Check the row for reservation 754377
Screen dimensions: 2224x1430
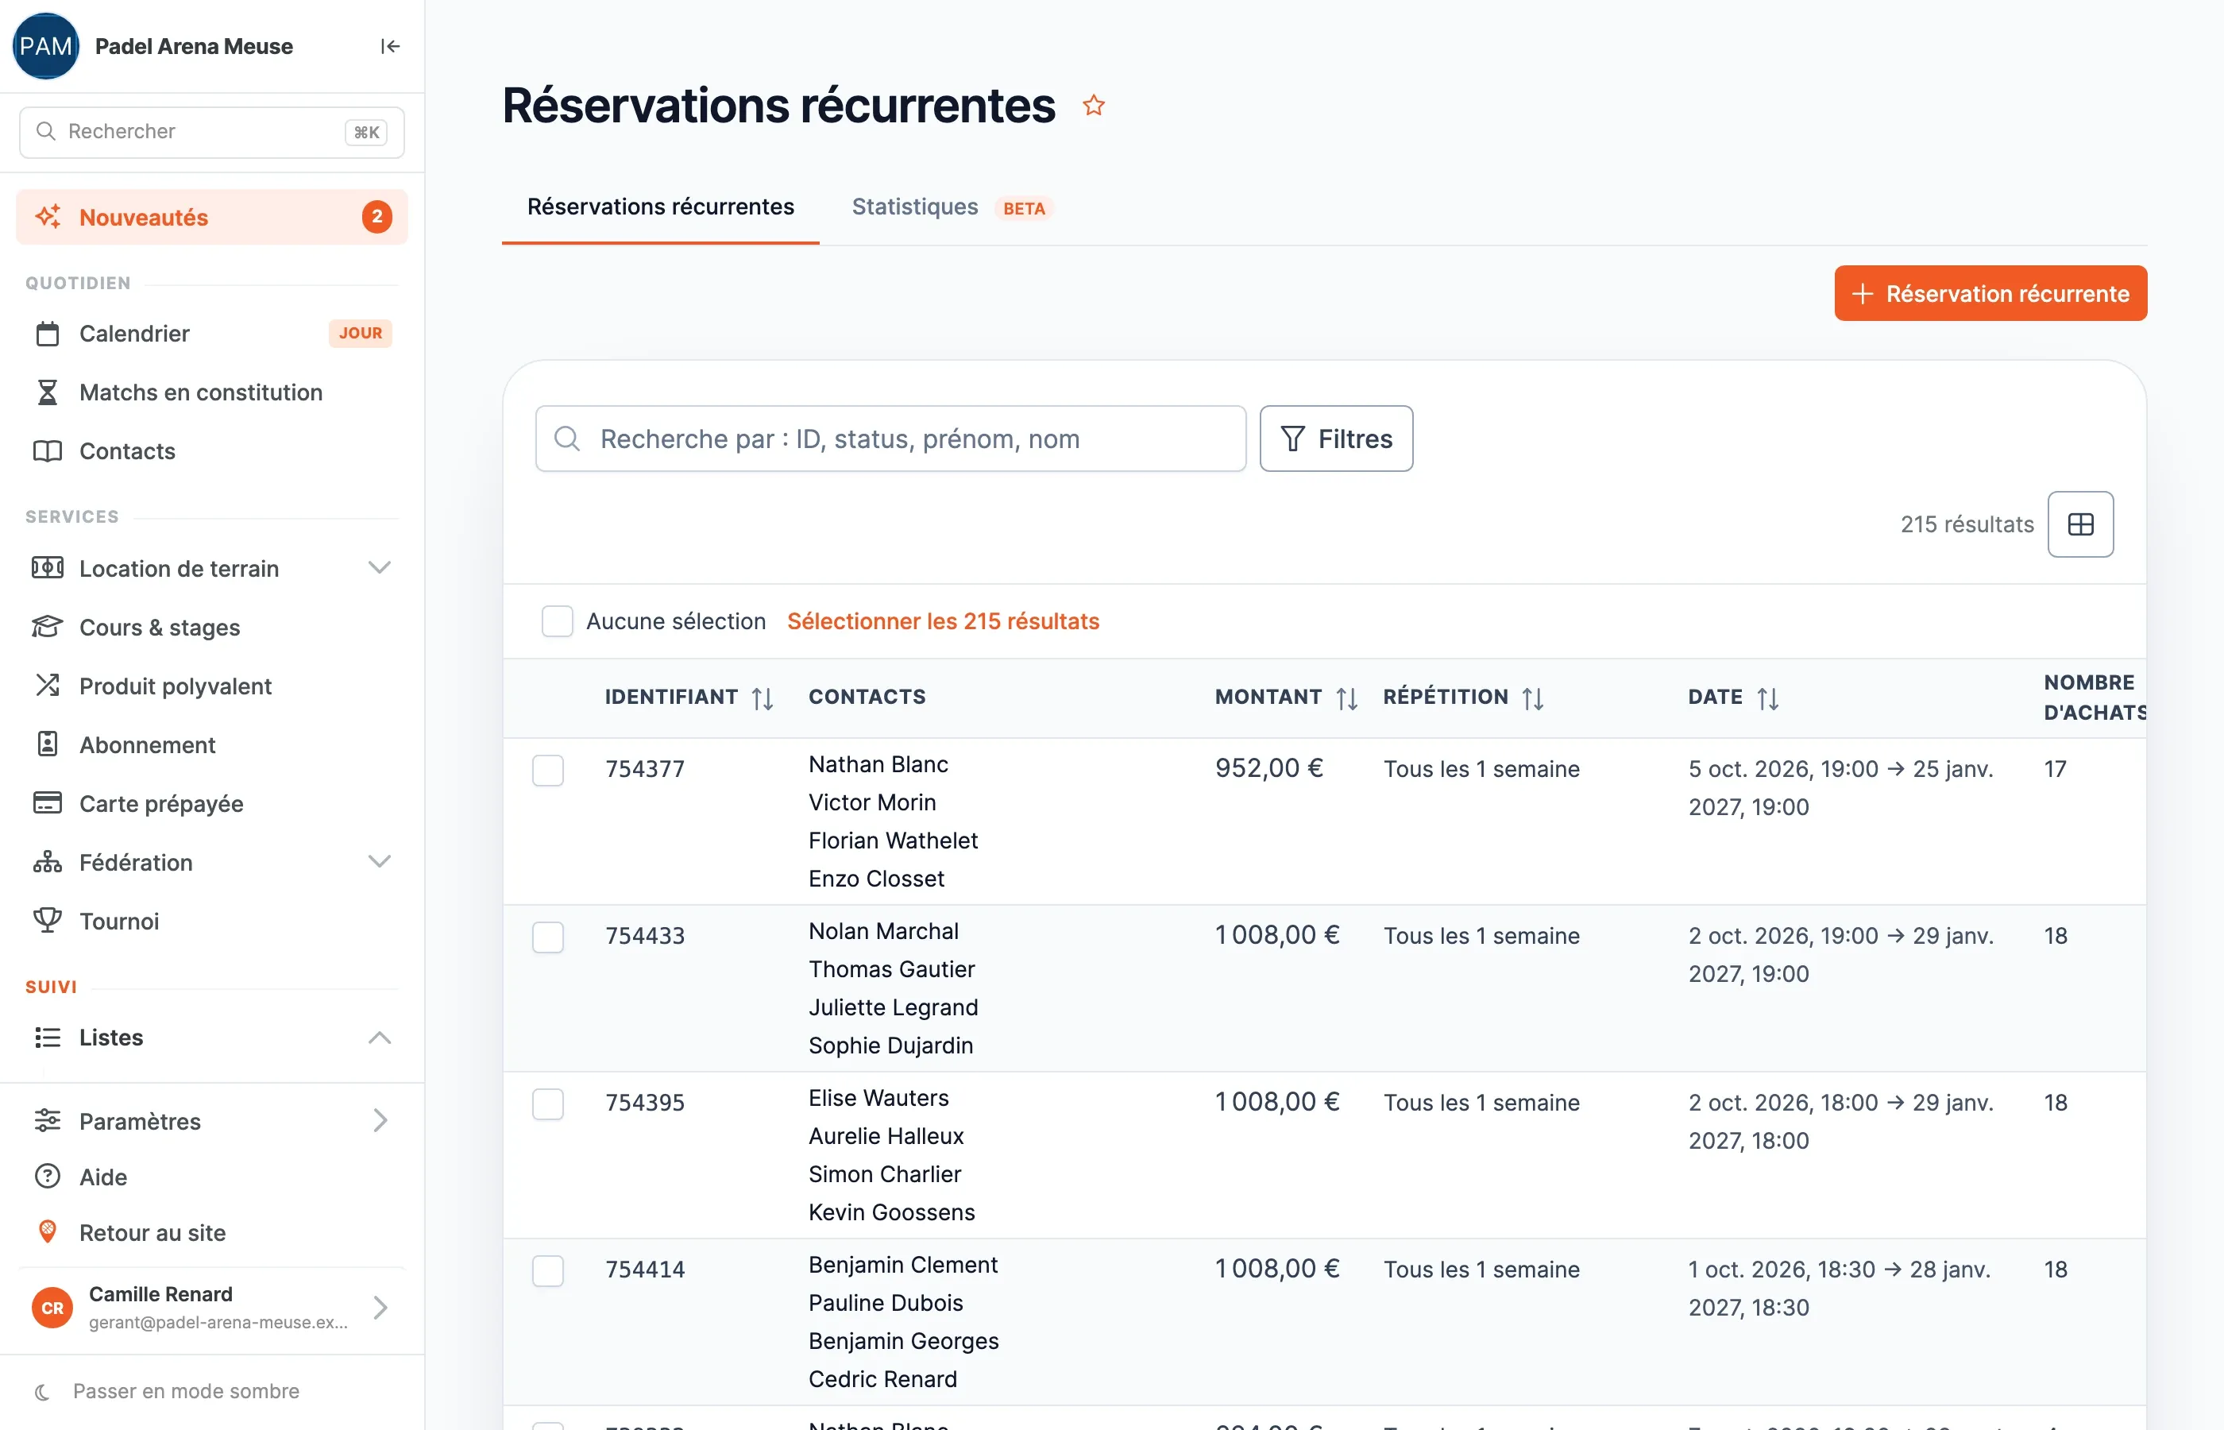click(547, 770)
